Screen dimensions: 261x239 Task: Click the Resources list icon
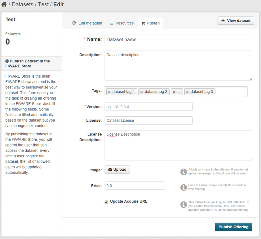[112, 23]
